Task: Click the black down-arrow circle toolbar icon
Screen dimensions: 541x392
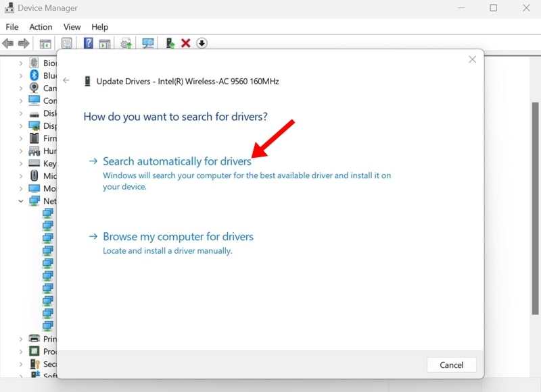Action: pyautogui.click(x=202, y=43)
